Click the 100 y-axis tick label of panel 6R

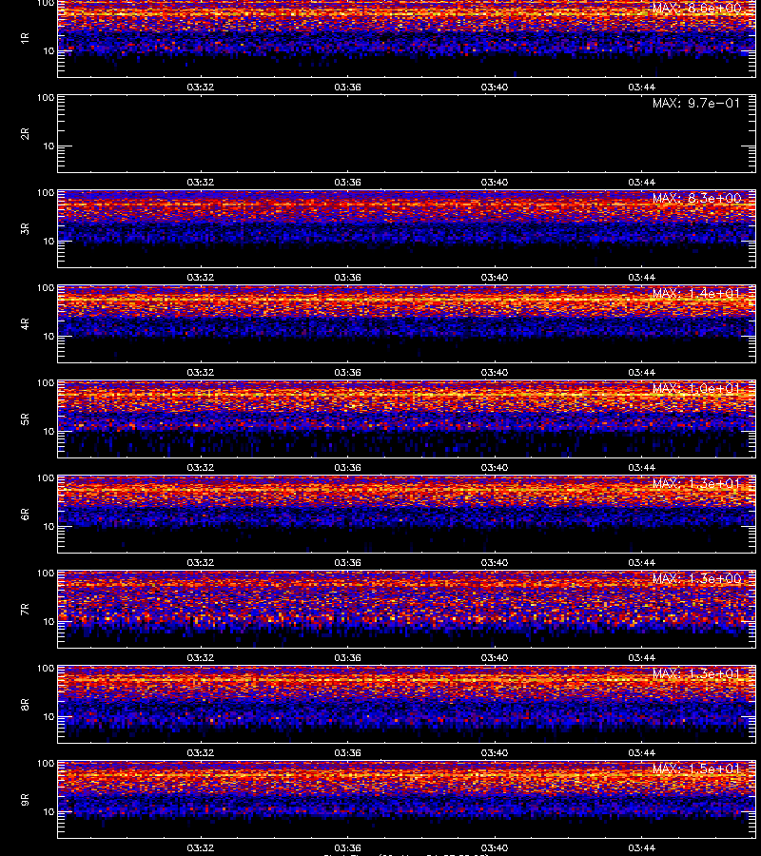46,477
